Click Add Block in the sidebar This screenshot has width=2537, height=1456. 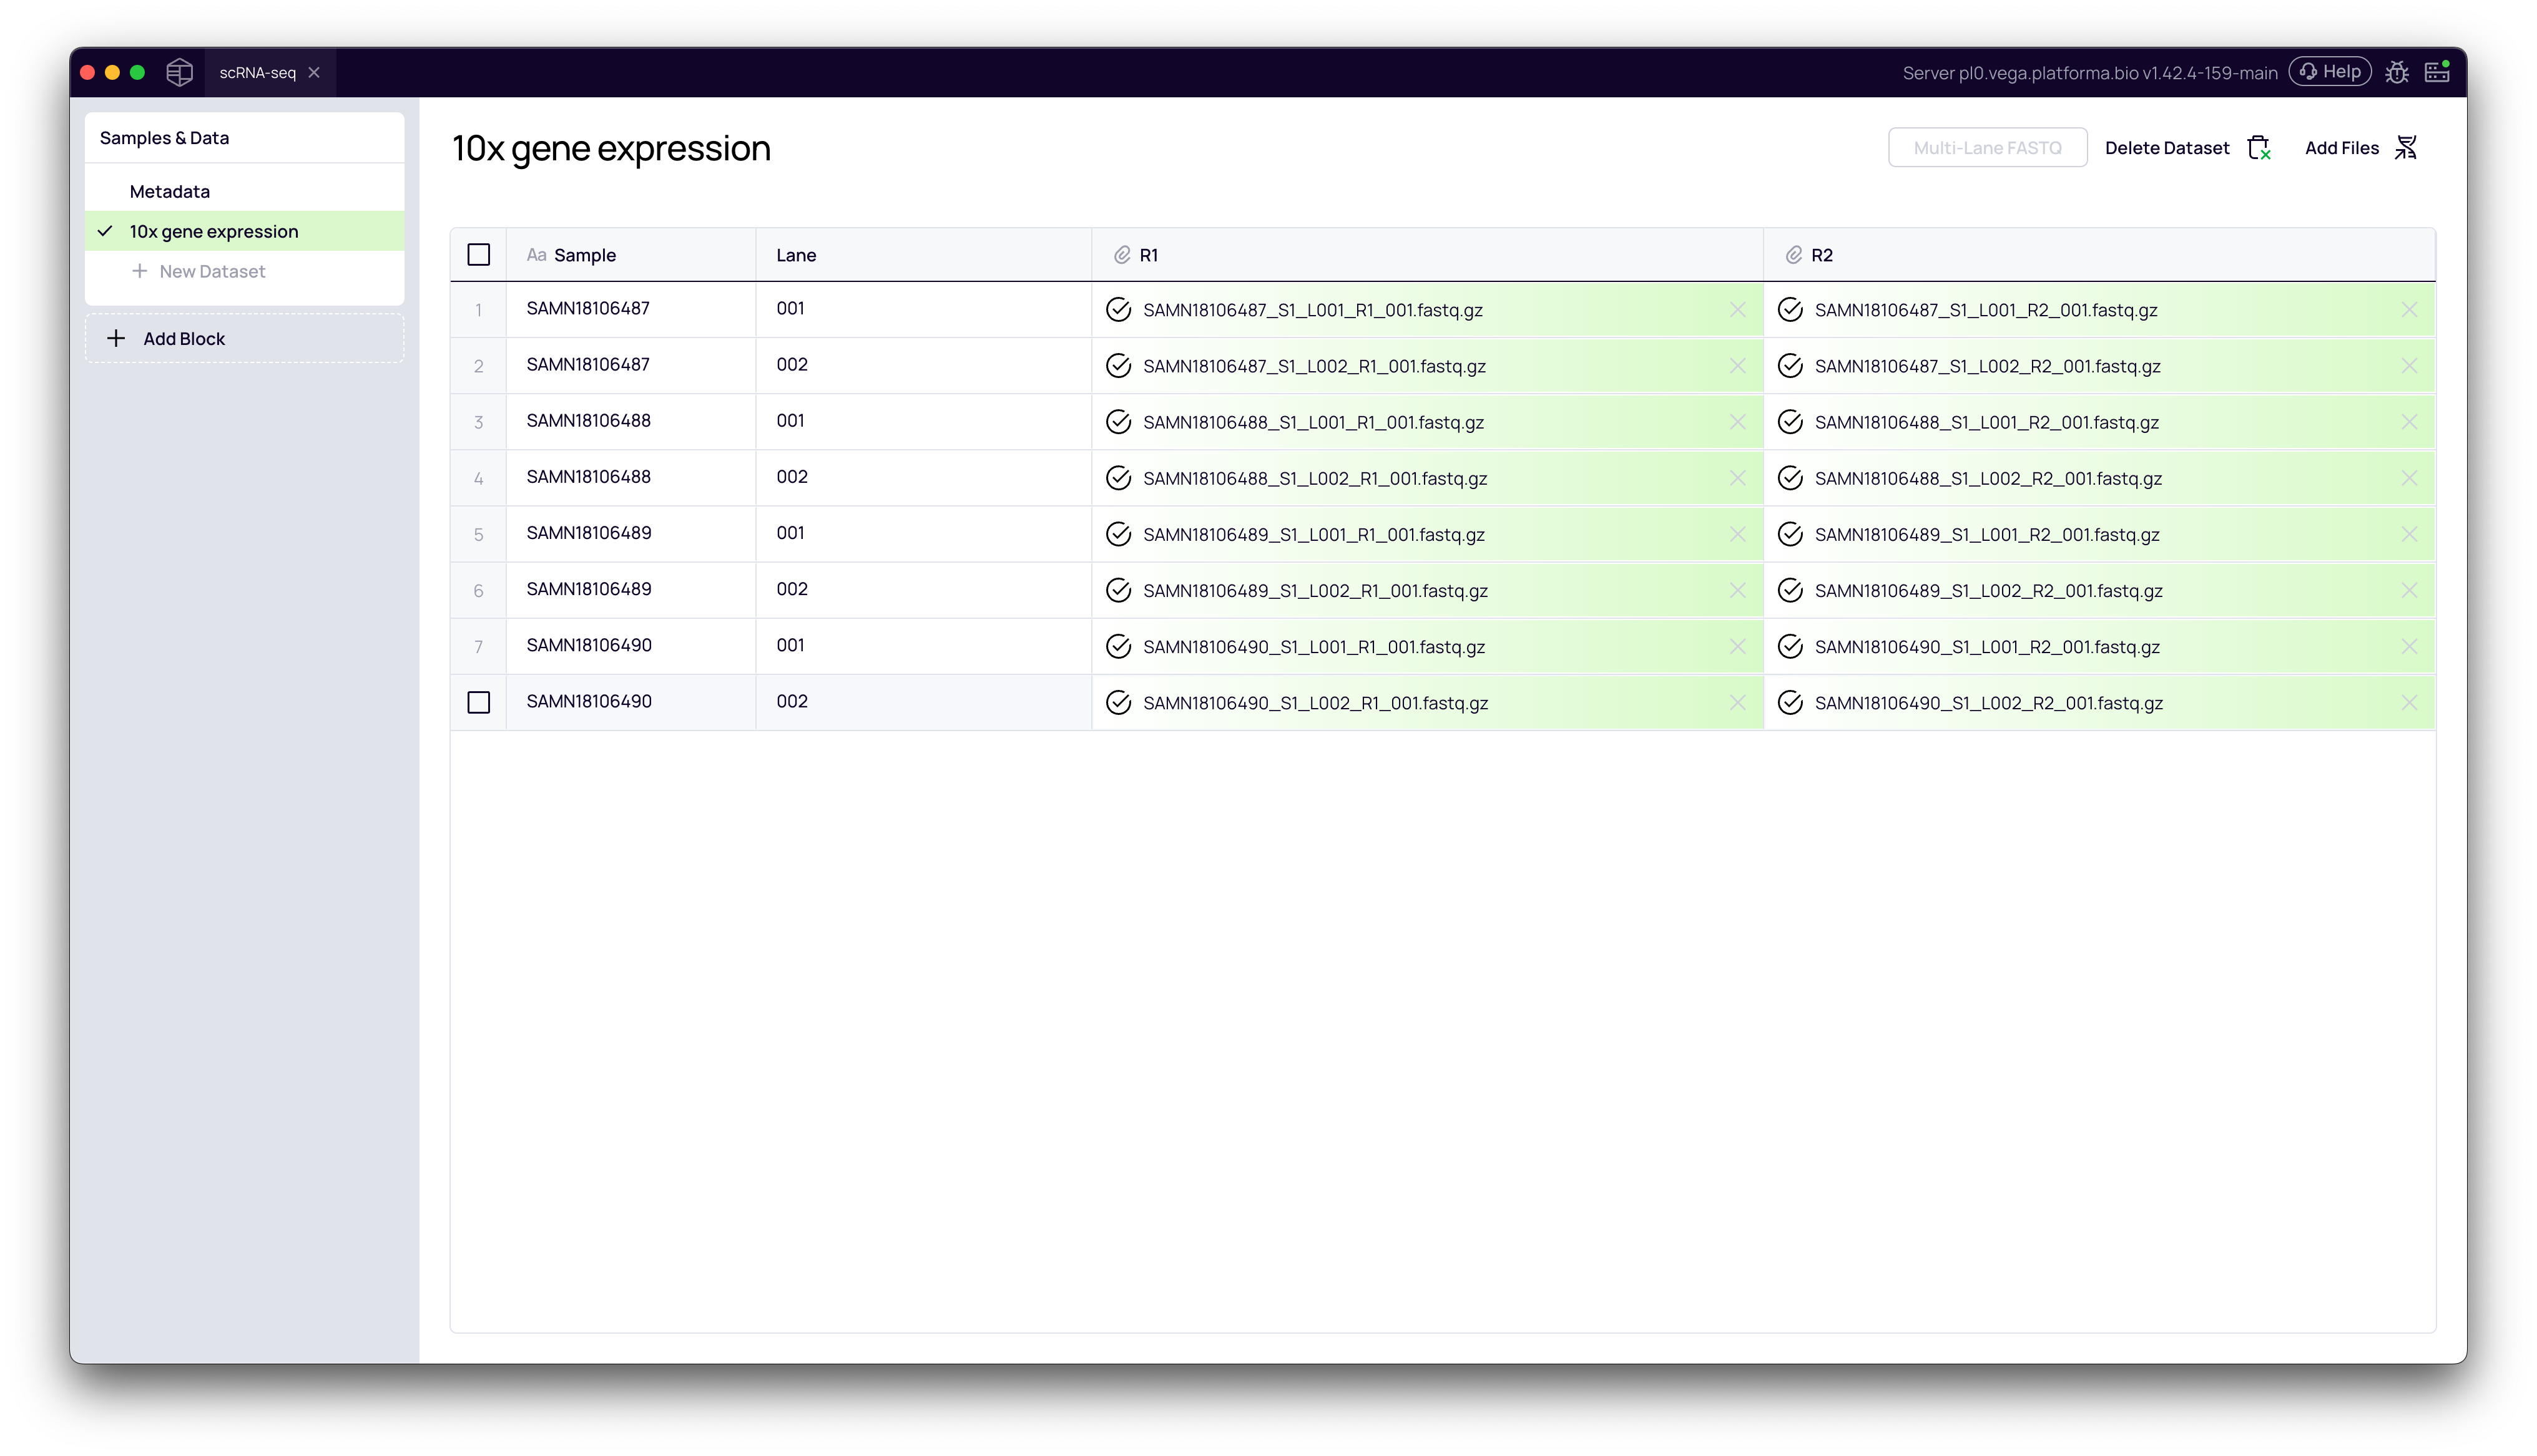click(183, 339)
